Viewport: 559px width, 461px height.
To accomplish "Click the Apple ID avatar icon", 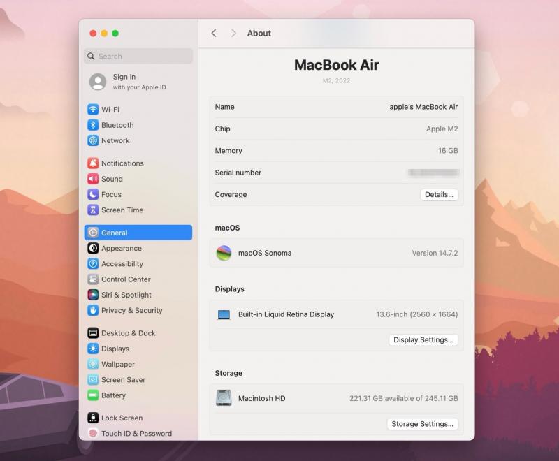I will (98, 82).
